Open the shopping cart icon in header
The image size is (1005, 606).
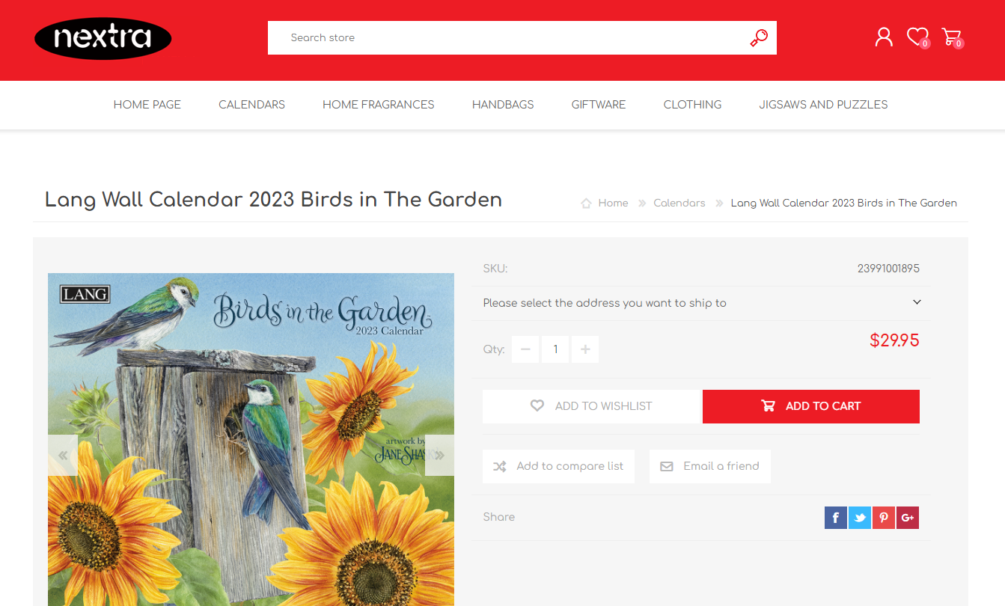(952, 37)
